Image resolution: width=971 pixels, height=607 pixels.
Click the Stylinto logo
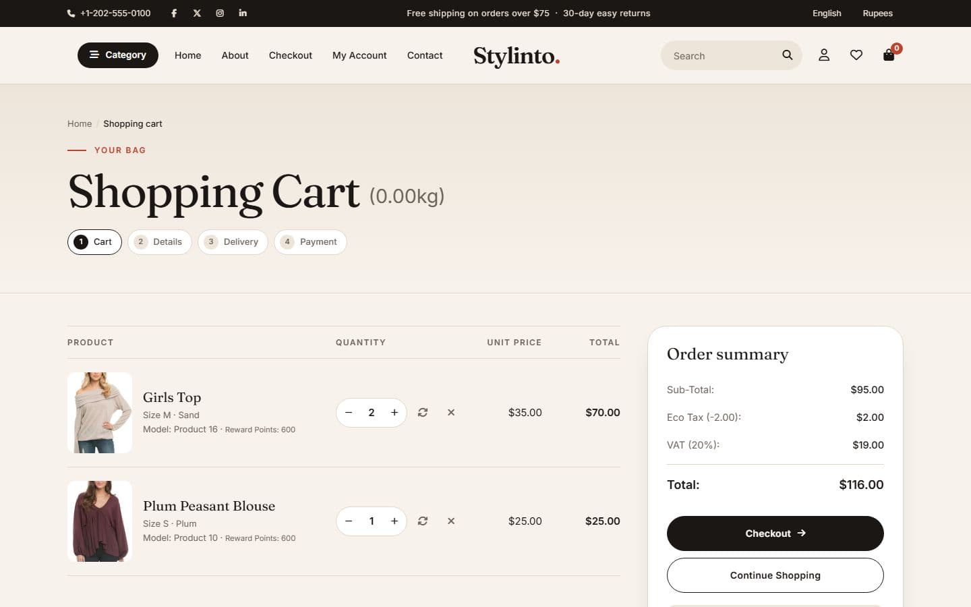517,56
